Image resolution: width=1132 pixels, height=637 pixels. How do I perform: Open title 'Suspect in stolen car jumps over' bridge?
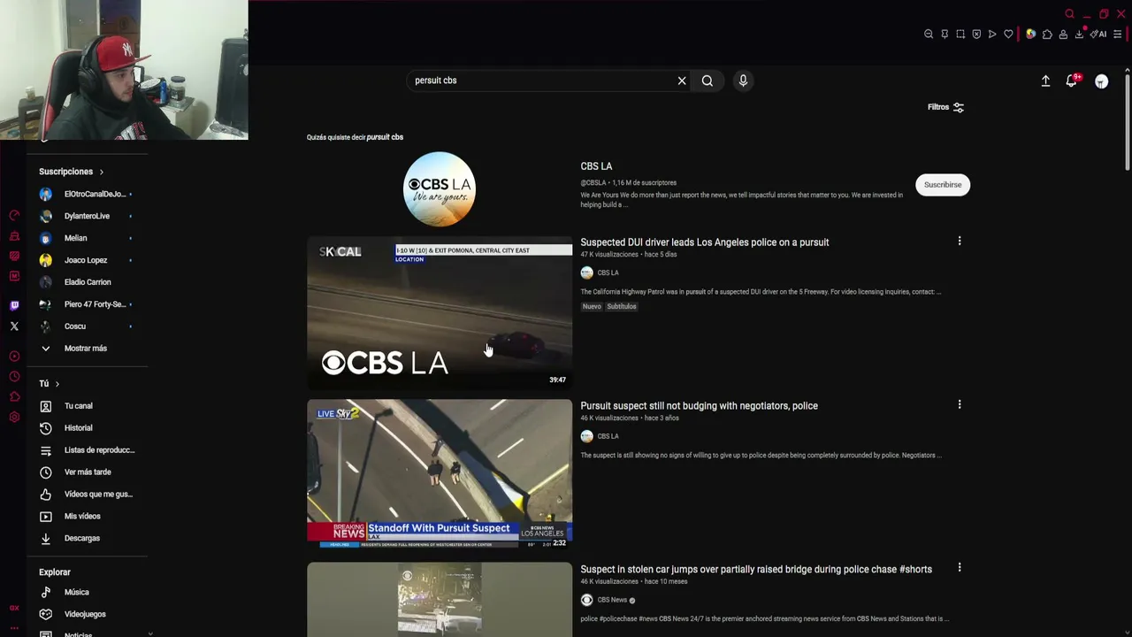[x=756, y=570]
